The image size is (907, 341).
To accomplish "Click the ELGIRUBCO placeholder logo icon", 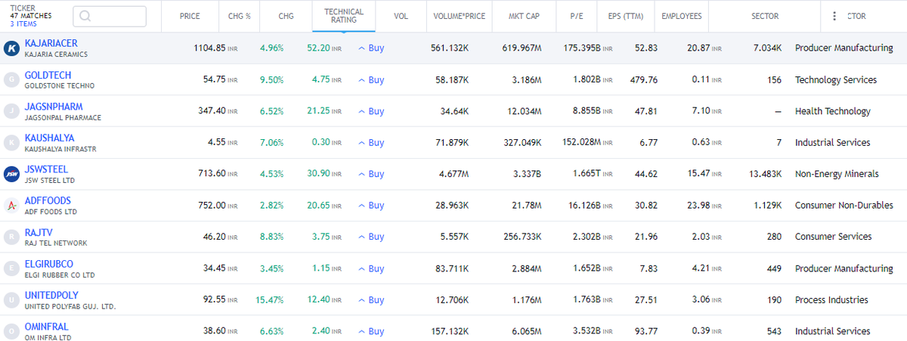I will coord(11,268).
